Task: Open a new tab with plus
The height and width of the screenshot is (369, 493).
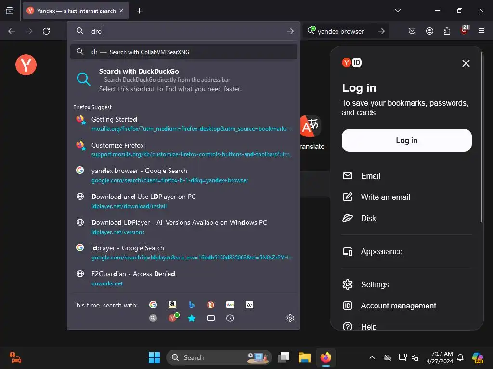Action: click(139, 11)
